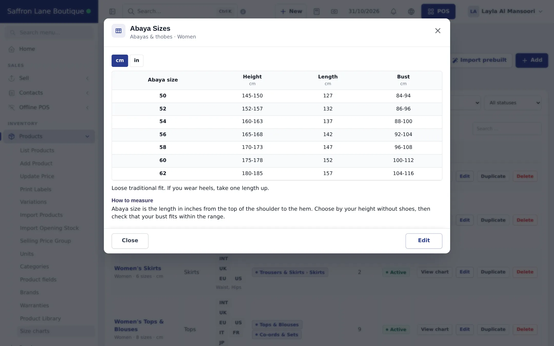This screenshot has height=346, width=554.
Task: Expand the Sell menu
Action: (x=49, y=78)
